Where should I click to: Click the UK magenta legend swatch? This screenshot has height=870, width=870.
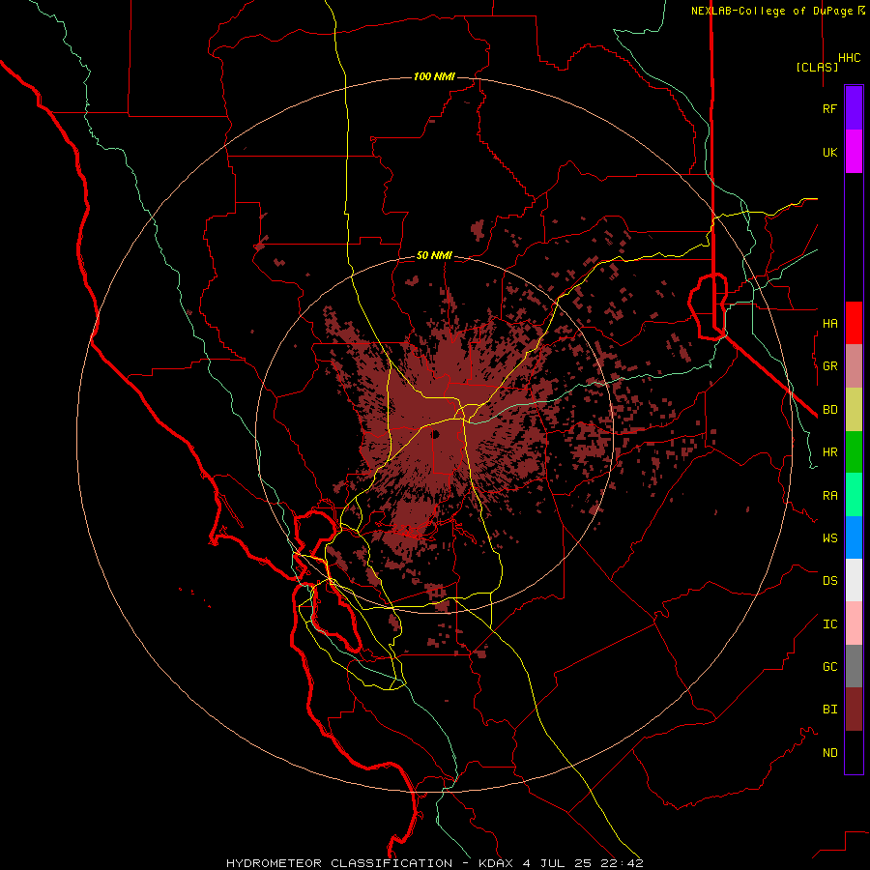[x=854, y=152]
